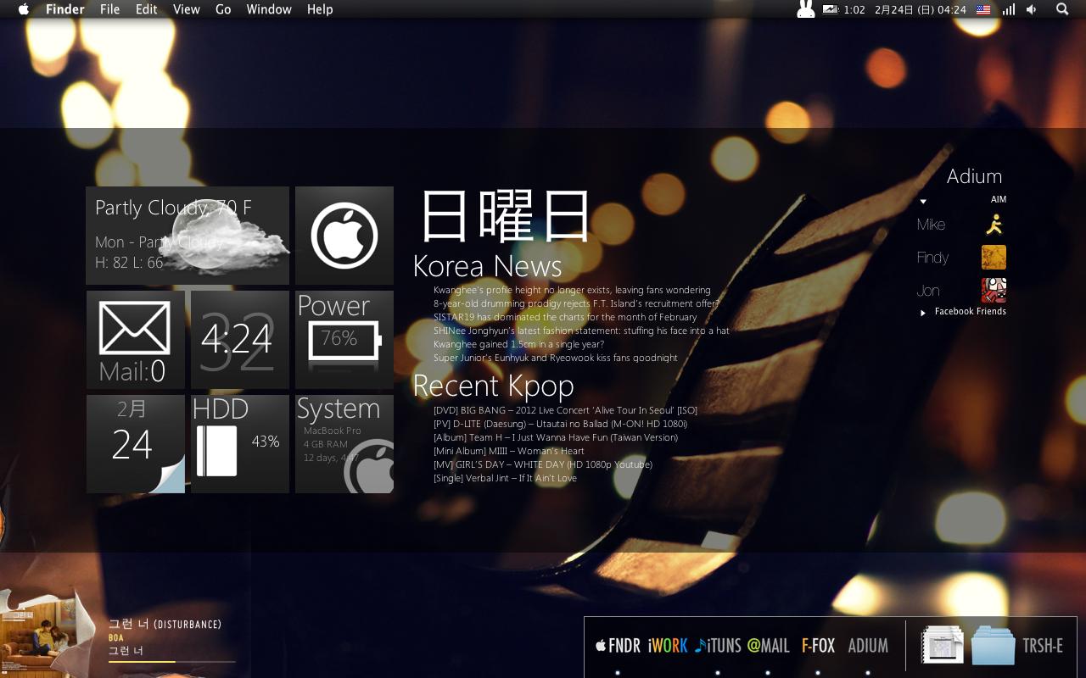Open Kwanghee gained 1.5cm news link
Viewport: 1086px width, 678px height.
point(518,344)
